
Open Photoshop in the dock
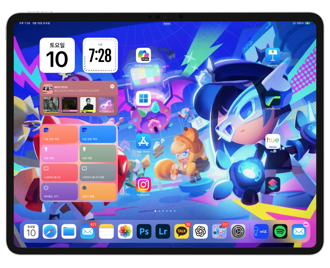144,231
